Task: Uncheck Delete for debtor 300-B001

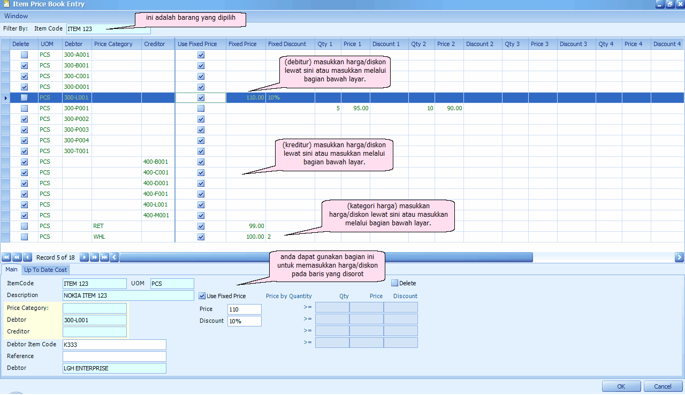Action: click(x=24, y=65)
